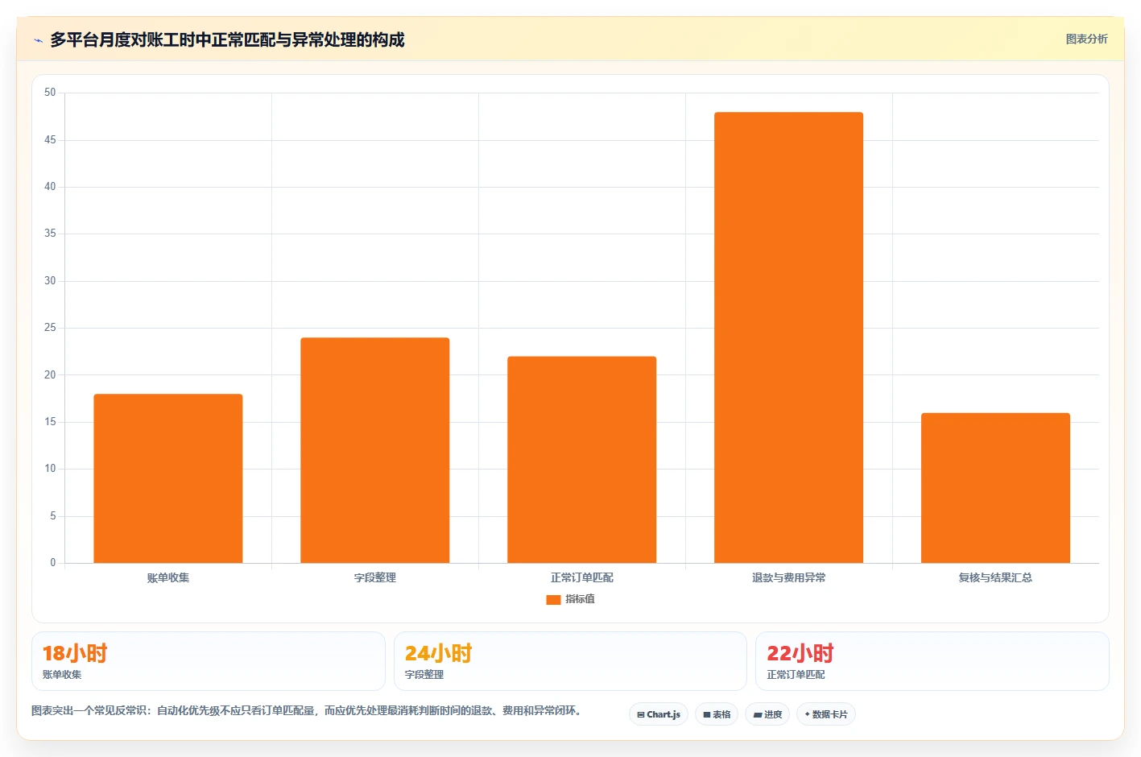Click the 数据卡片 tag chip
1141x757 pixels.
826,714
